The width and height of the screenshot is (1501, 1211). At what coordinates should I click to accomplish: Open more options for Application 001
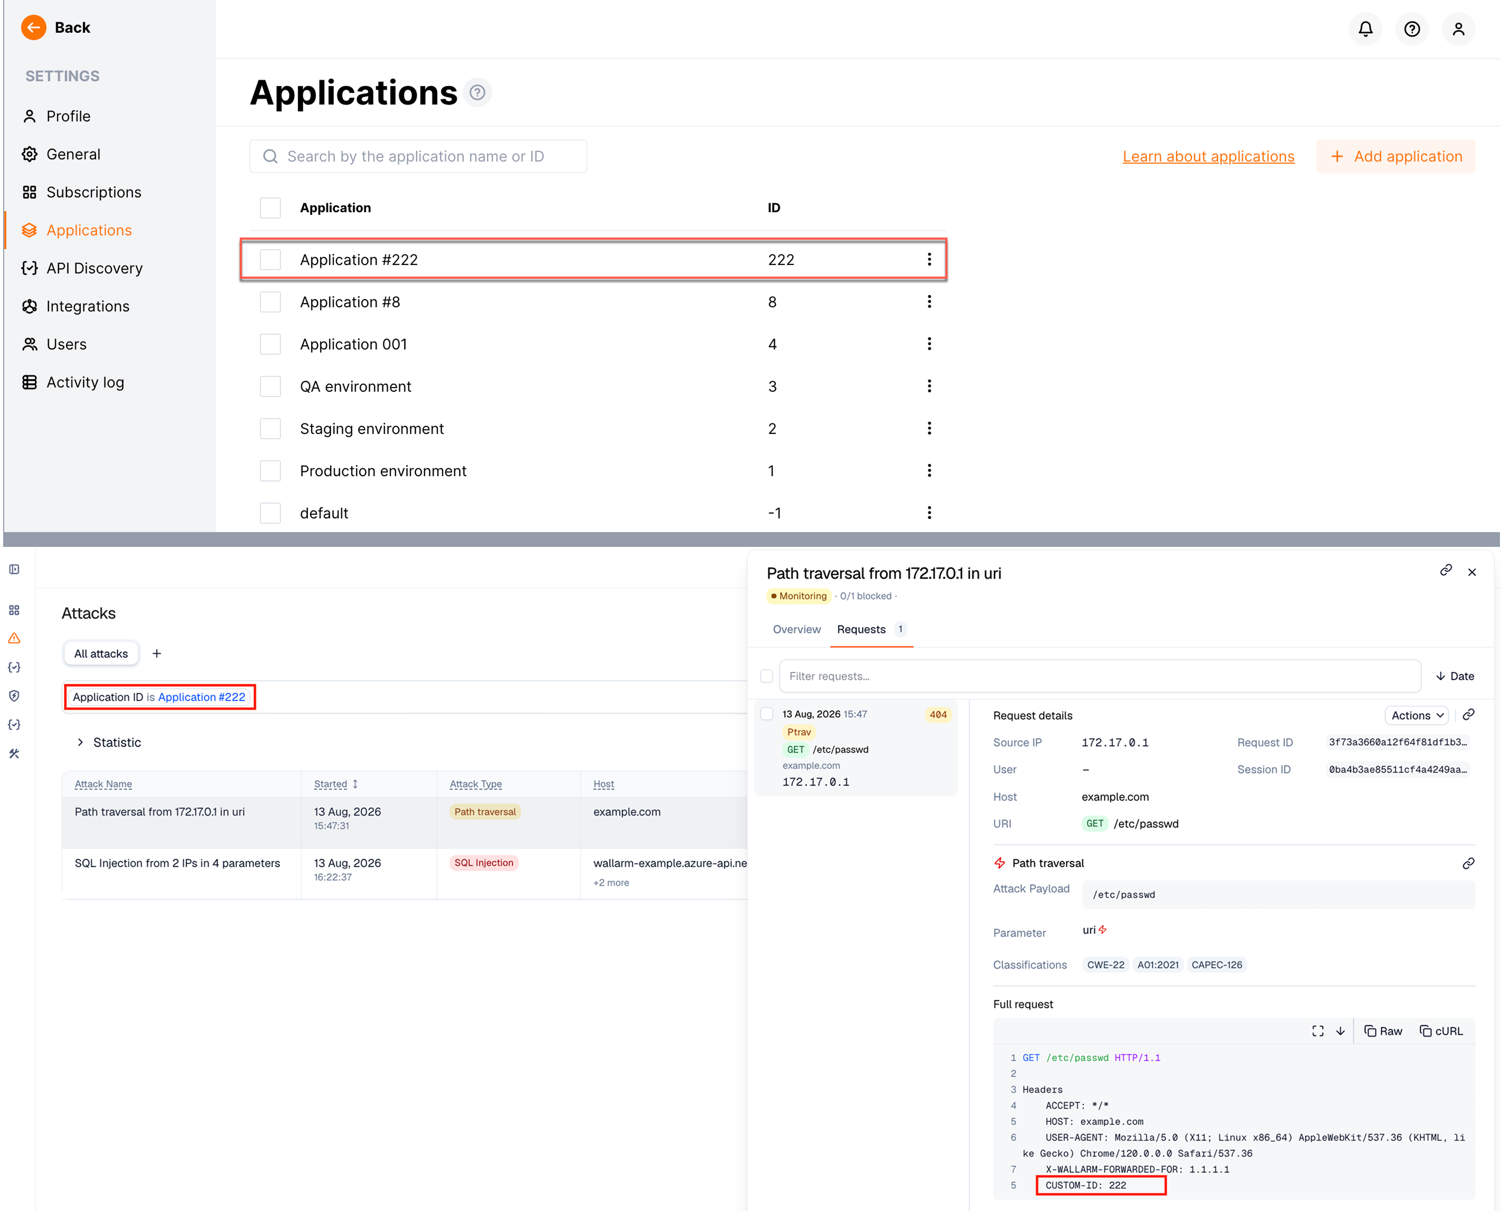pos(929,344)
